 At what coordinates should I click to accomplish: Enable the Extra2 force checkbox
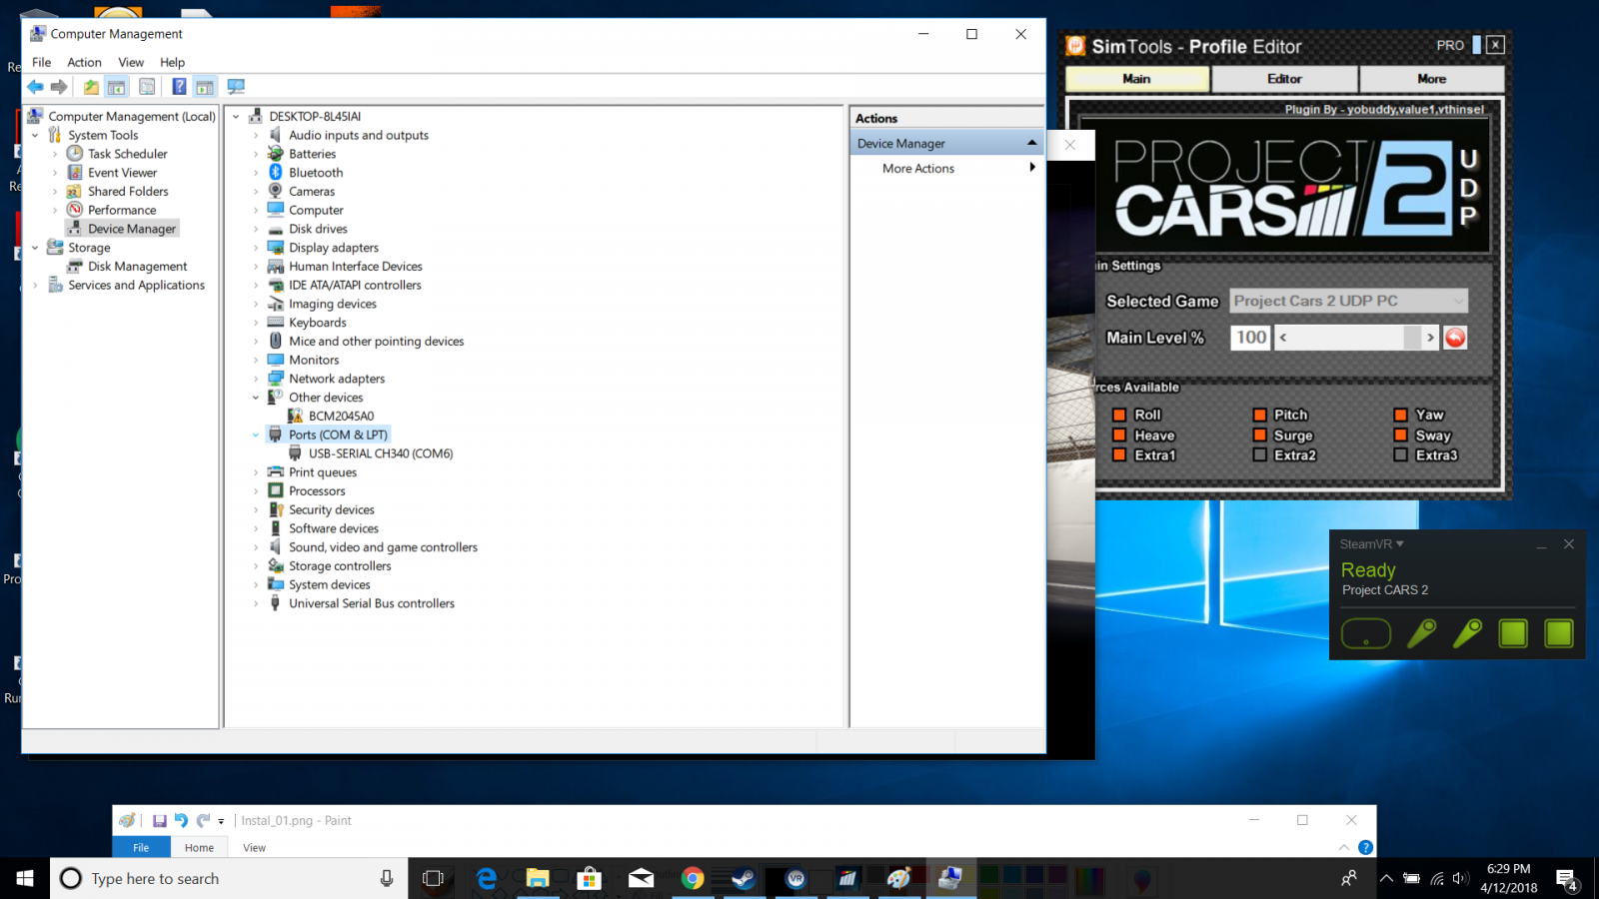pos(1259,455)
